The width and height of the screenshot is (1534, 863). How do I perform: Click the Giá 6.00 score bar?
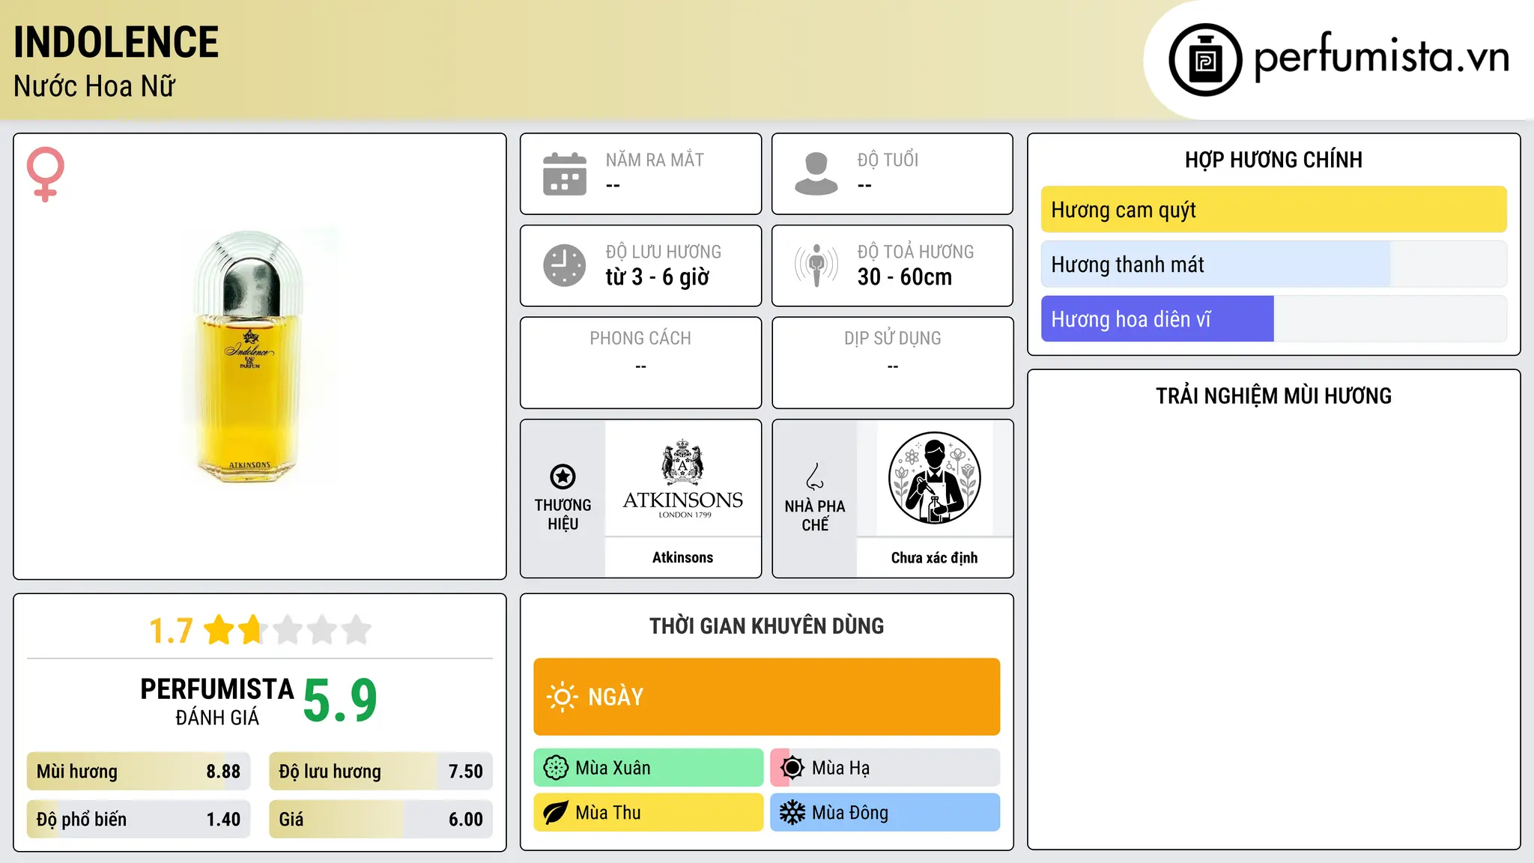[x=381, y=820]
